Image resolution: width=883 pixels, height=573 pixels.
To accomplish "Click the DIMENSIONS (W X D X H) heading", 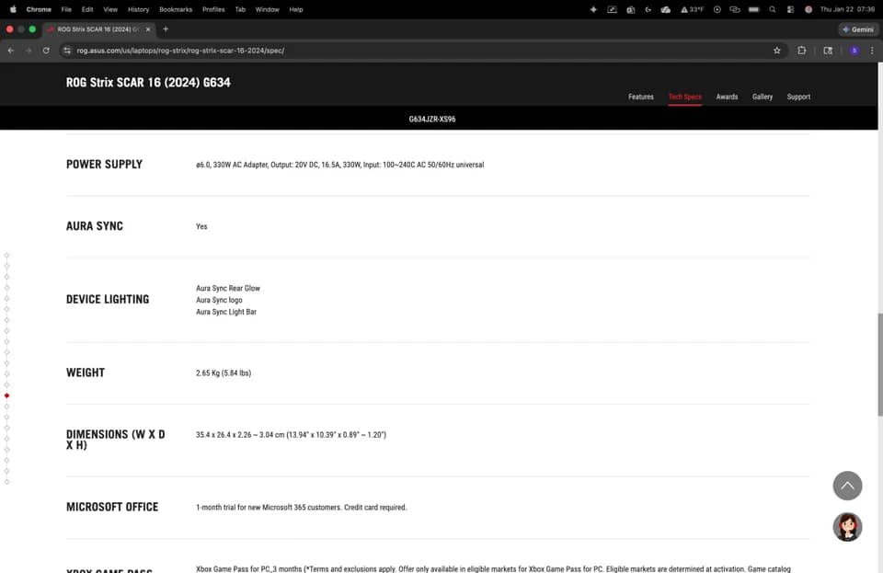I will click(x=116, y=440).
